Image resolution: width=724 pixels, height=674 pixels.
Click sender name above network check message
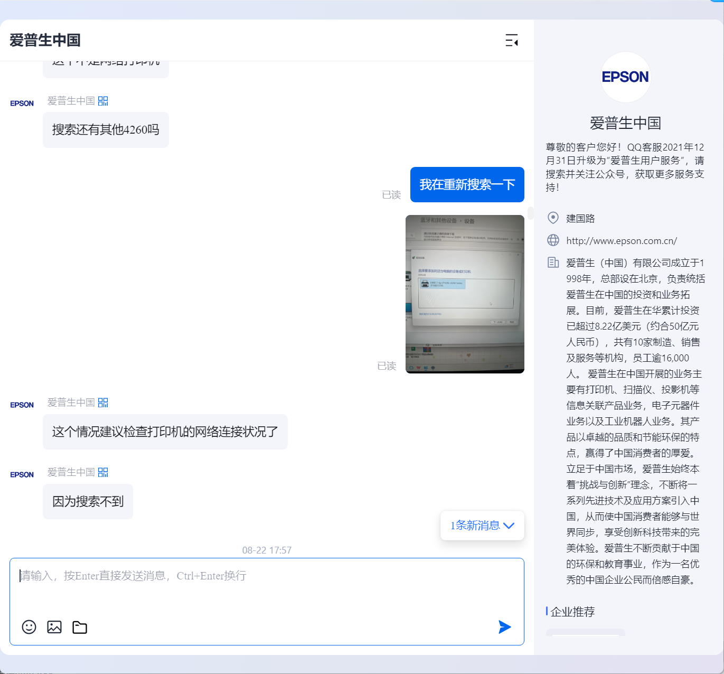[71, 402]
